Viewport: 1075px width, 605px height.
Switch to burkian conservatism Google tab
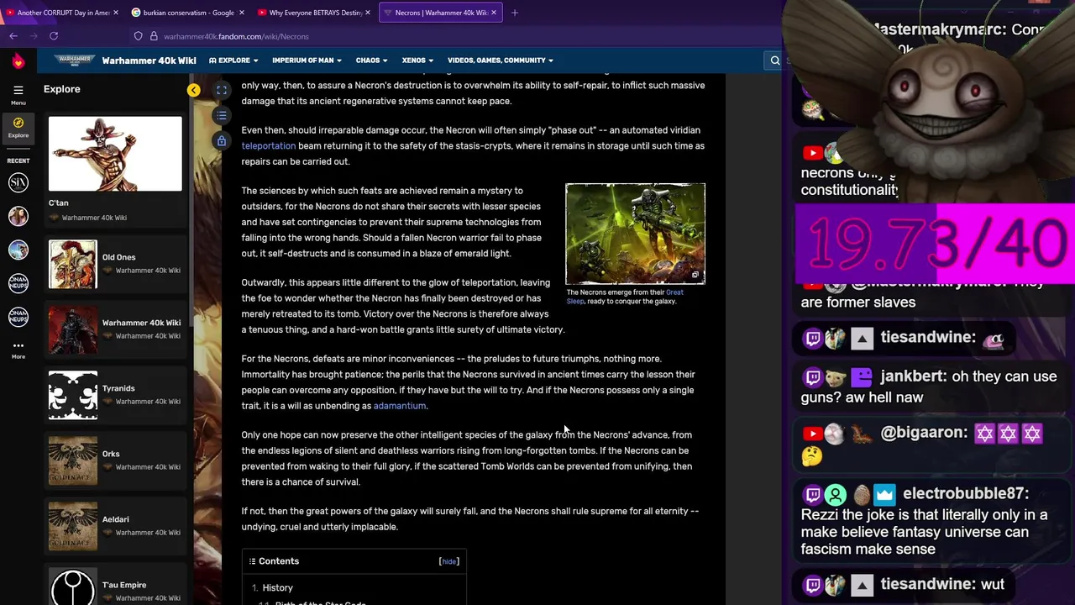(x=189, y=13)
